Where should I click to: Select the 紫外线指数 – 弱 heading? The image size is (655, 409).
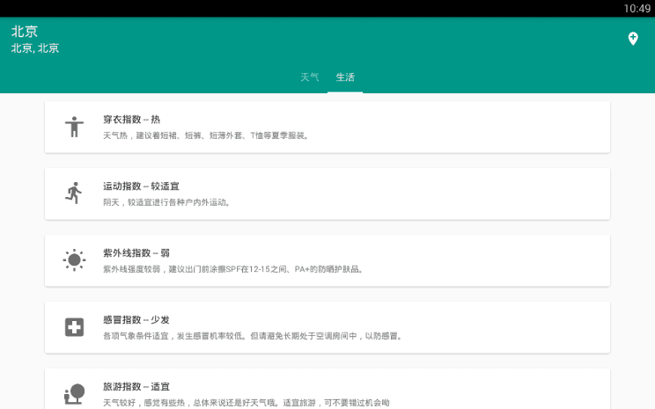[x=136, y=253]
